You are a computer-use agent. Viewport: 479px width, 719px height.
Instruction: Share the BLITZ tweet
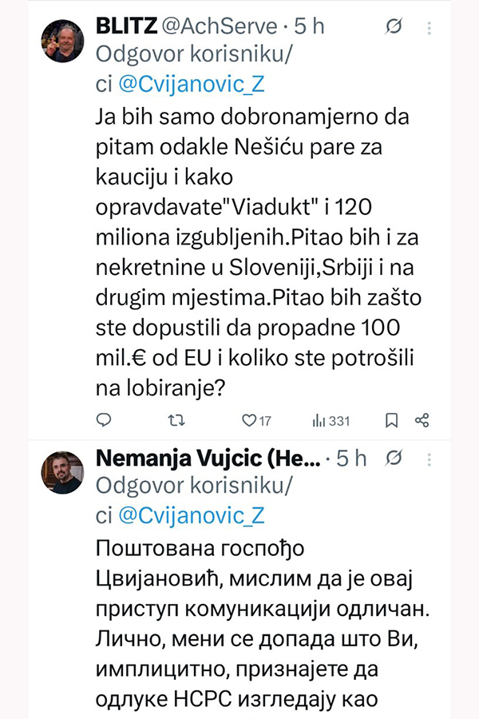pos(422,419)
